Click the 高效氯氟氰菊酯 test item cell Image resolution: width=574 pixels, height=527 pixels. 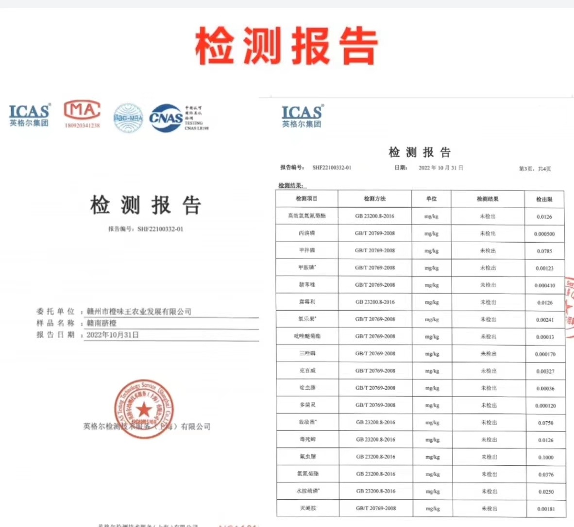pos(307,216)
